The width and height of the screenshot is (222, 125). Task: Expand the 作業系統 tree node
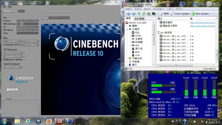pyautogui.click(x=127, y=58)
